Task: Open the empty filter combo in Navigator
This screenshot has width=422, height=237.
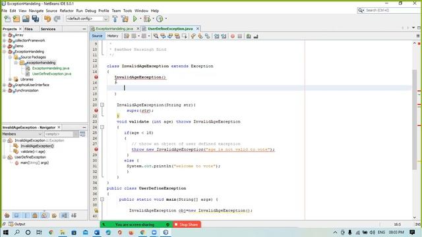Action: pos(61,134)
